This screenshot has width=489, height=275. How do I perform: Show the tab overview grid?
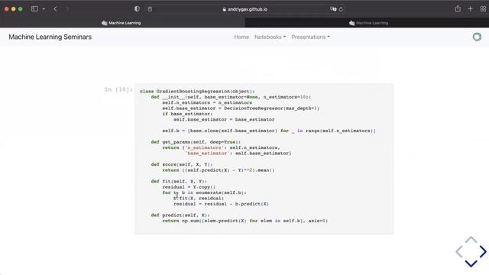coord(483,9)
